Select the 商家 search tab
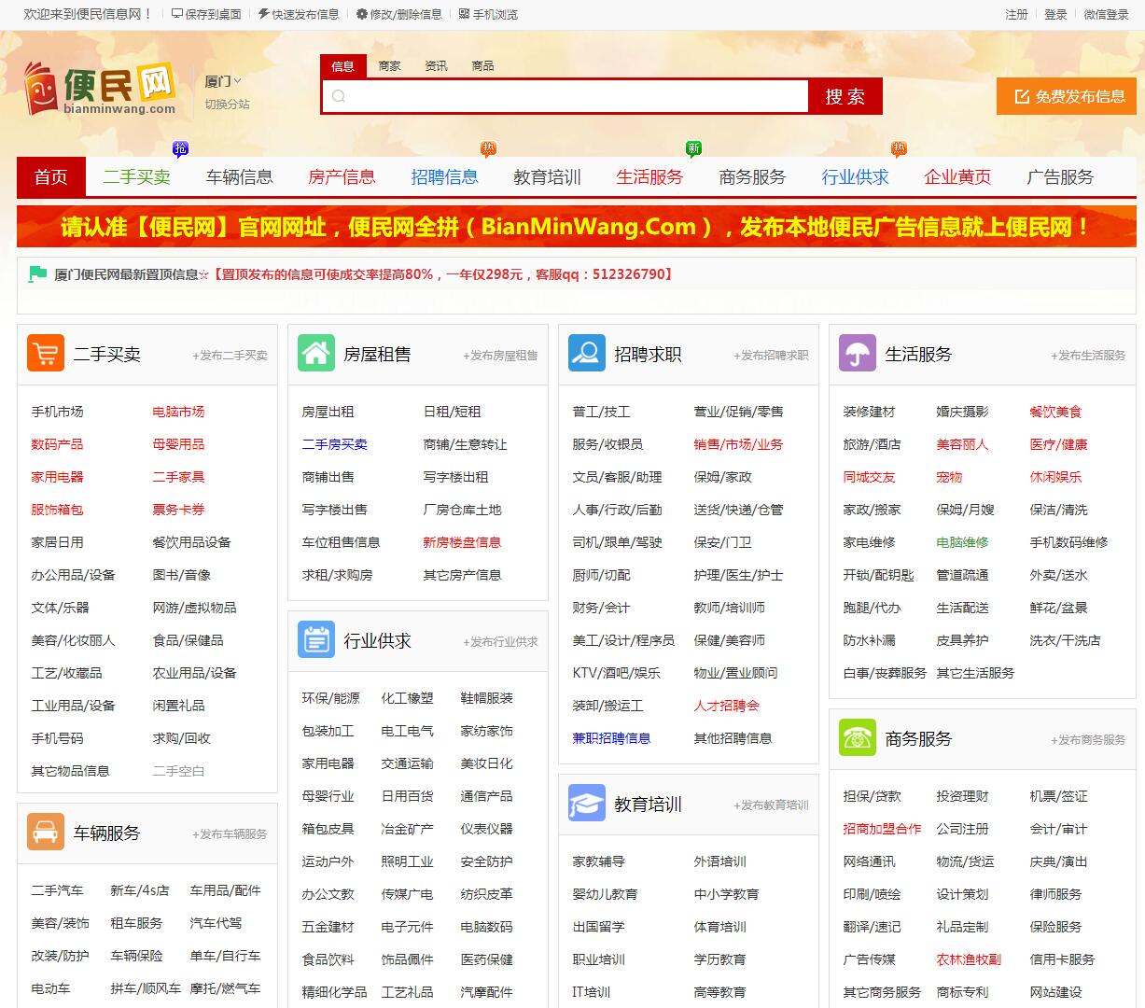Viewport: 1145px width, 1008px height. [389, 66]
